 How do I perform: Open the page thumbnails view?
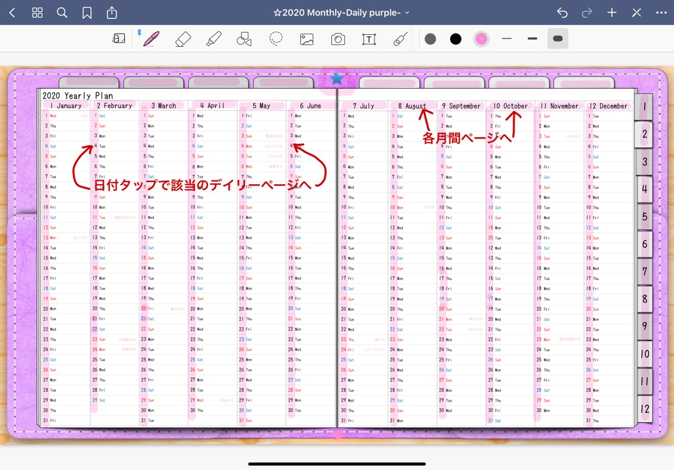tap(37, 12)
